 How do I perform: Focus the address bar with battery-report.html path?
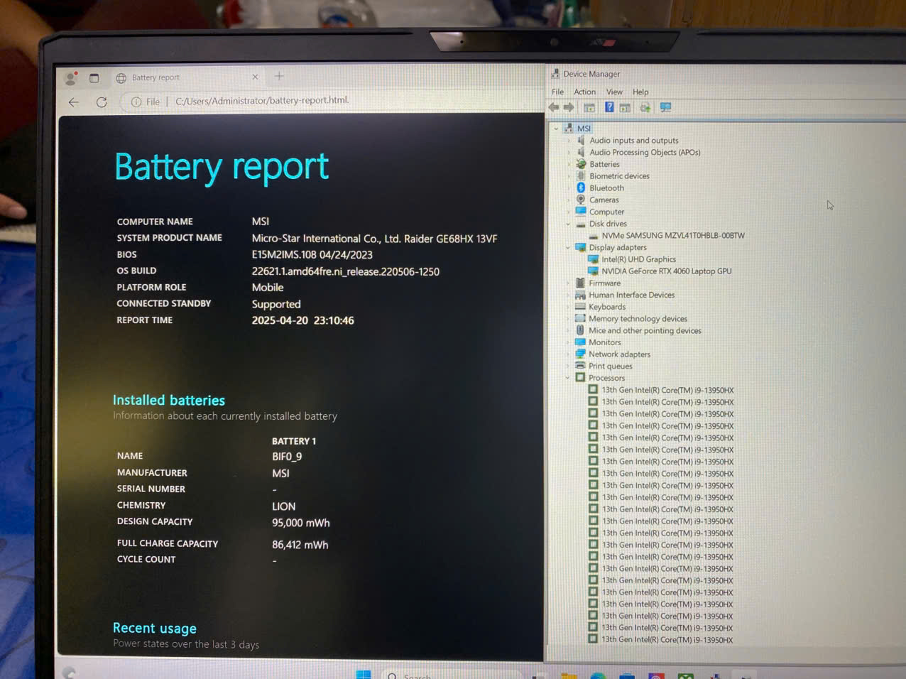tap(262, 100)
